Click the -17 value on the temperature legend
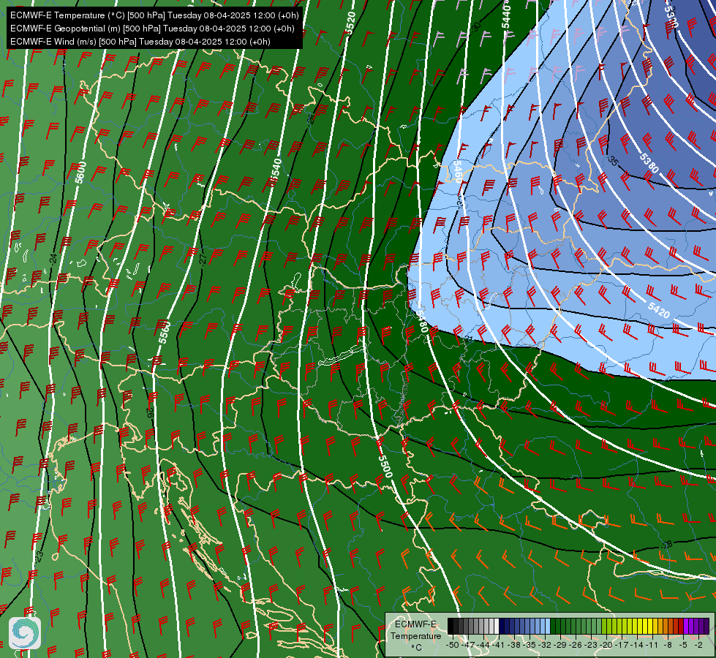This screenshot has height=658, width=716. tap(622, 645)
